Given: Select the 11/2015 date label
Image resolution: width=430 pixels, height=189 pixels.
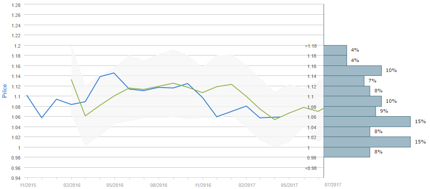Looking at the screenshot, I should click(27, 185).
